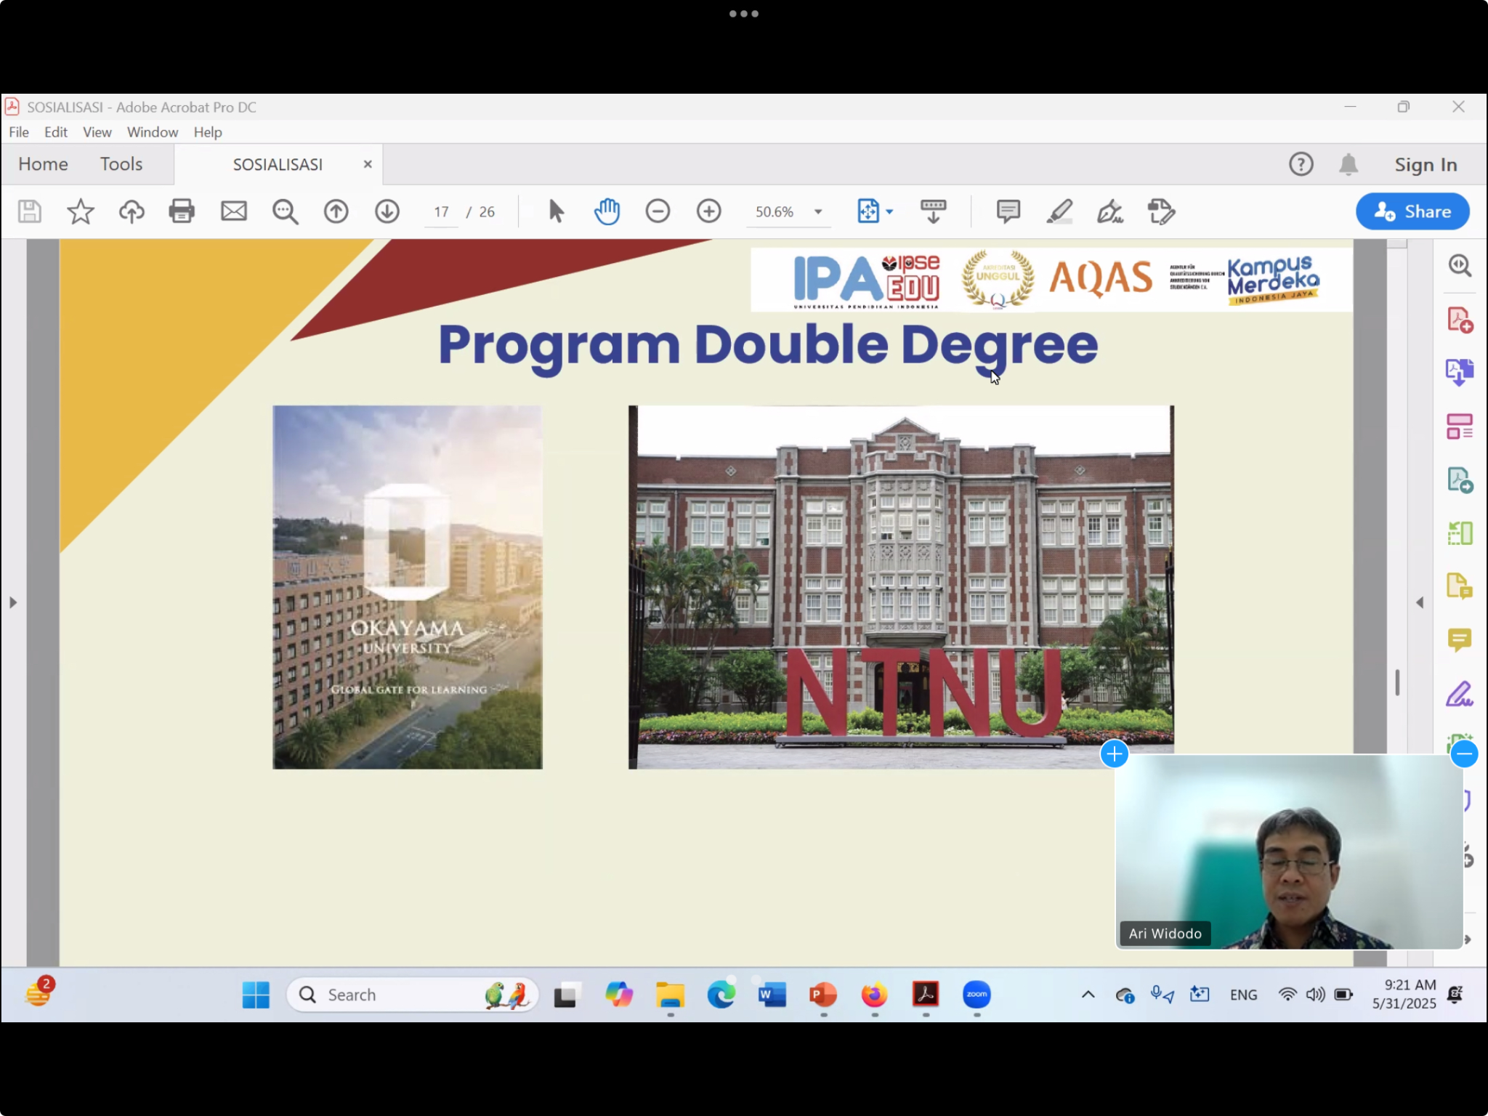Viewport: 1488px width, 1116px height.
Task: Open the File menu
Action: click(x=19, y=132)
